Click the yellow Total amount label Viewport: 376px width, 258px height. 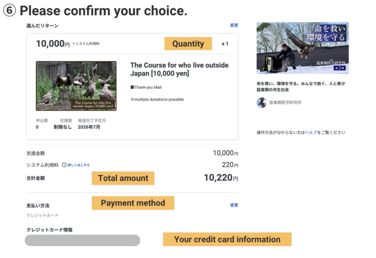click(123, 178)
